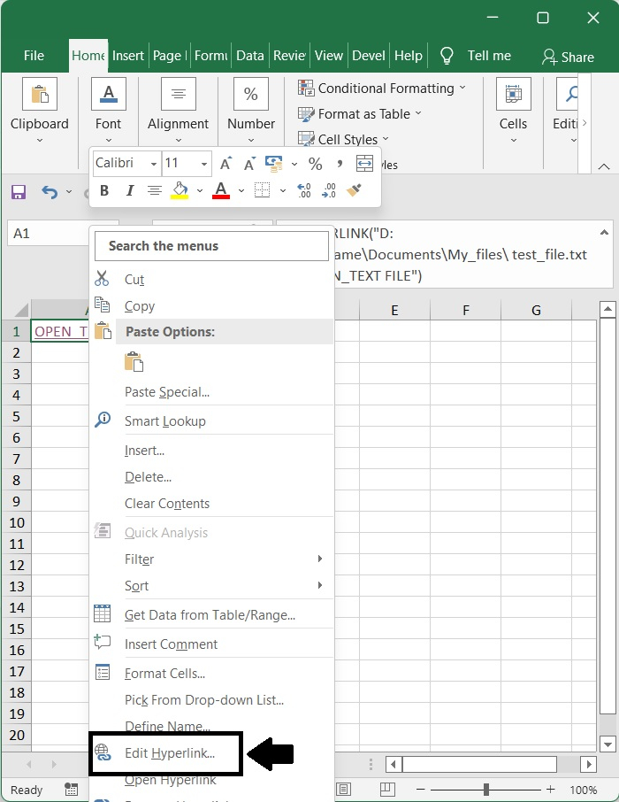Click the Page Break Preview status icon
The width and height of the screenshot is (619, 802).
point(387,790)
